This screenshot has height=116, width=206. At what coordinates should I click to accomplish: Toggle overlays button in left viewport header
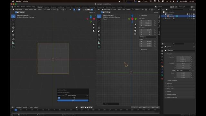79,10
